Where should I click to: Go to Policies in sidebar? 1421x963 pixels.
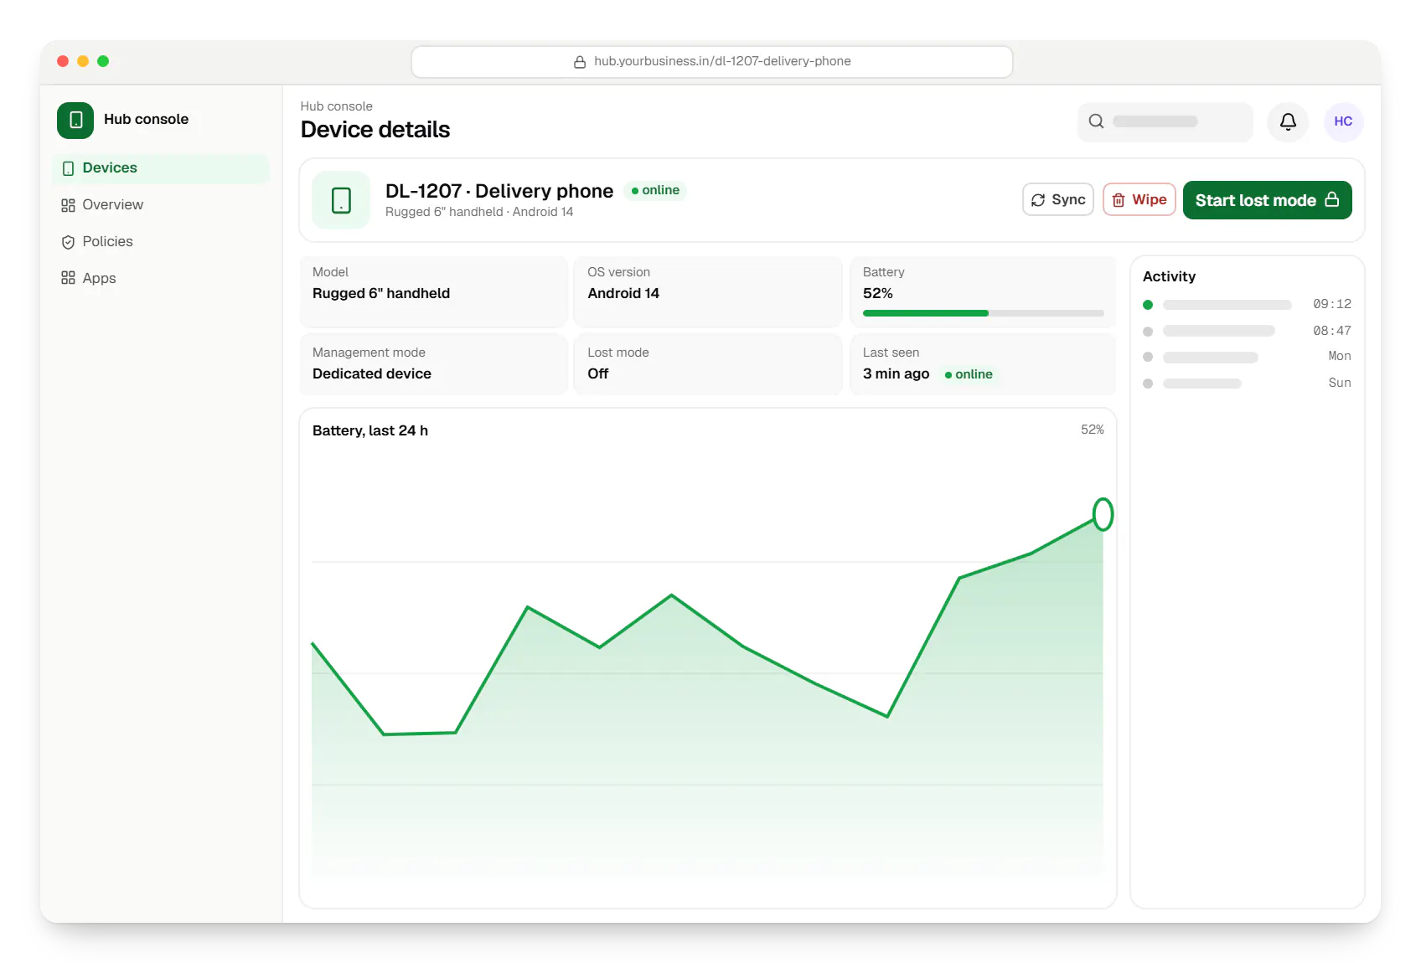pos(160,242)
